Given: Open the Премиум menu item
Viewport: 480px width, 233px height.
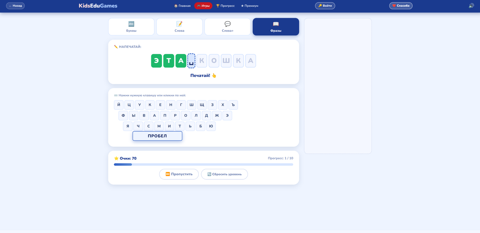Looking at the screenshot, I should (250, 6).
